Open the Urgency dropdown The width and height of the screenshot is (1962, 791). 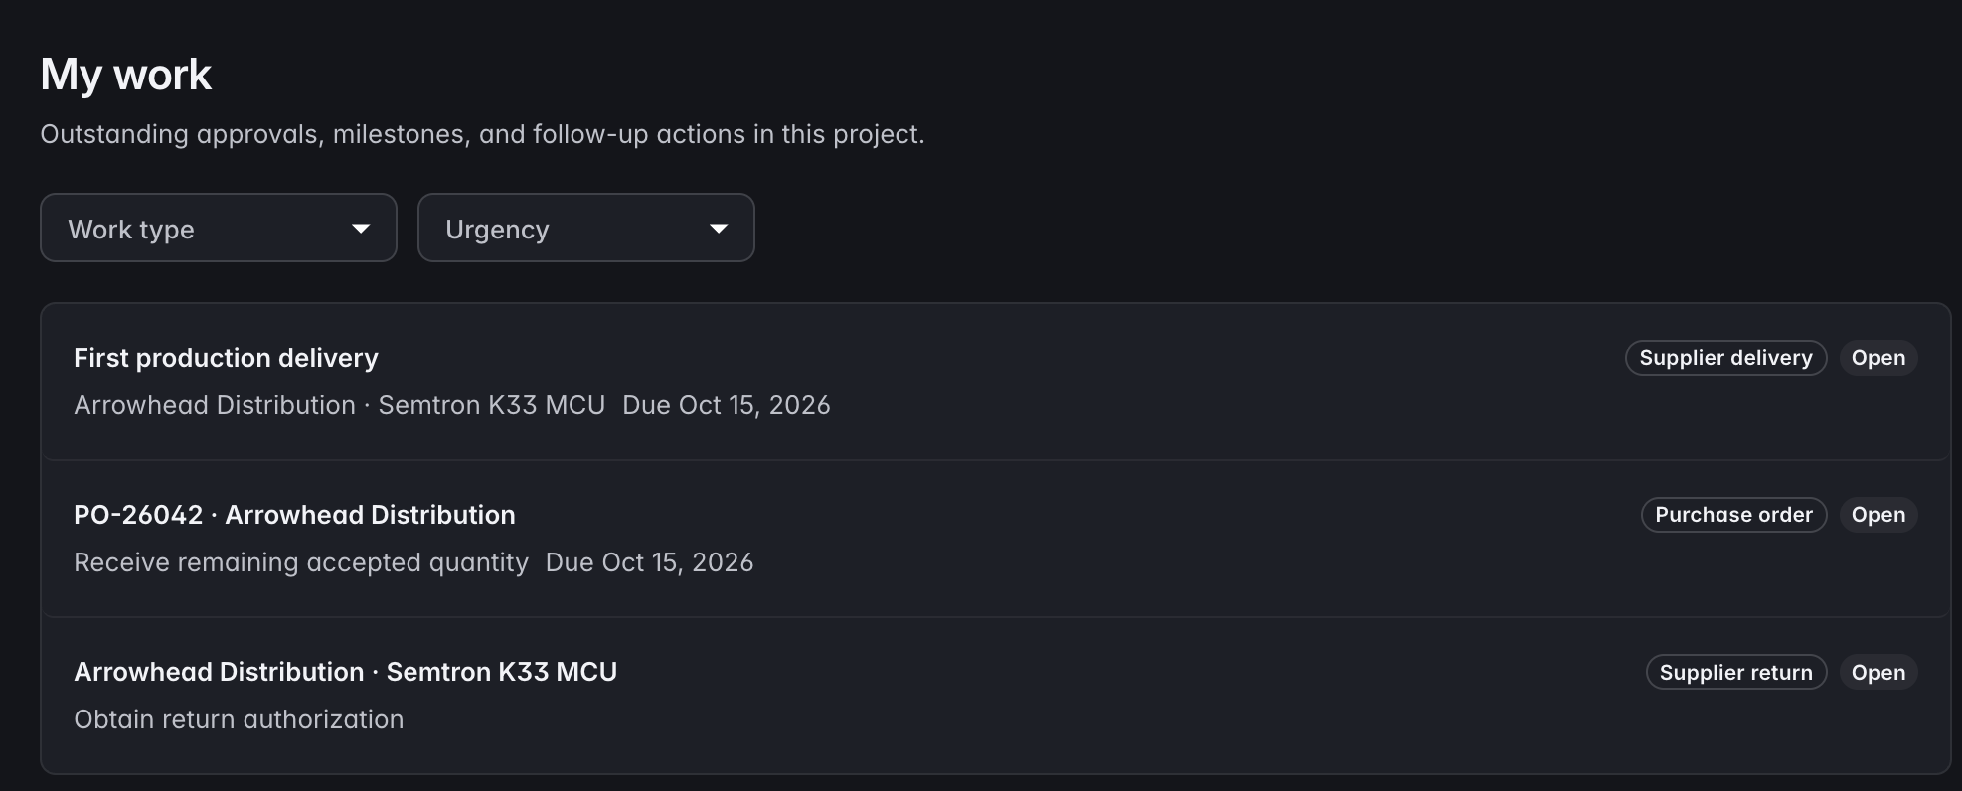pyautogui.click(x=586, y=228)
